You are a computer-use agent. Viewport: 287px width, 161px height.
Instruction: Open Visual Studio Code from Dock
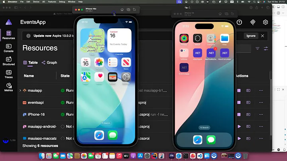click(200, 156)
